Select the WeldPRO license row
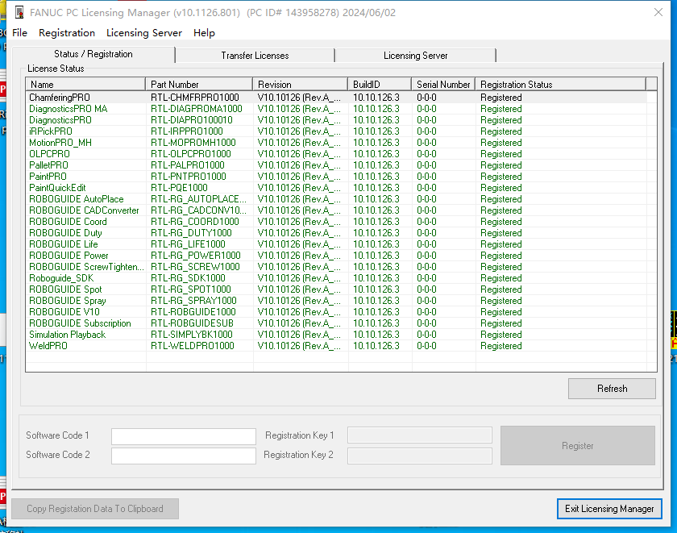The height and width of the screenshot is (533, 677). tap(48, 346)
